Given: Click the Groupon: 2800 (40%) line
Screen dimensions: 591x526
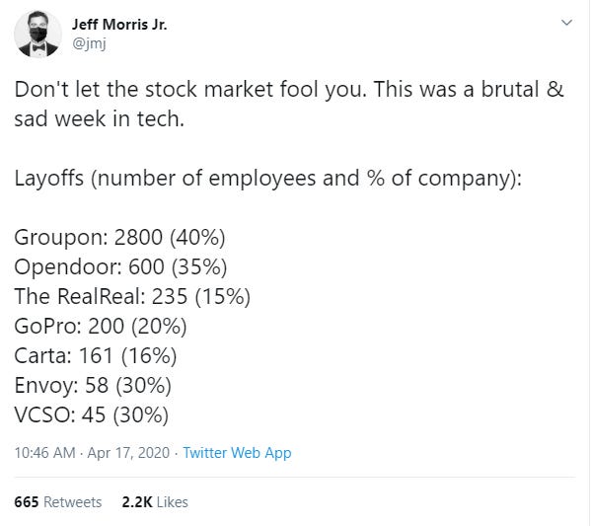Looking at the screenshot, I should [119, 237].
